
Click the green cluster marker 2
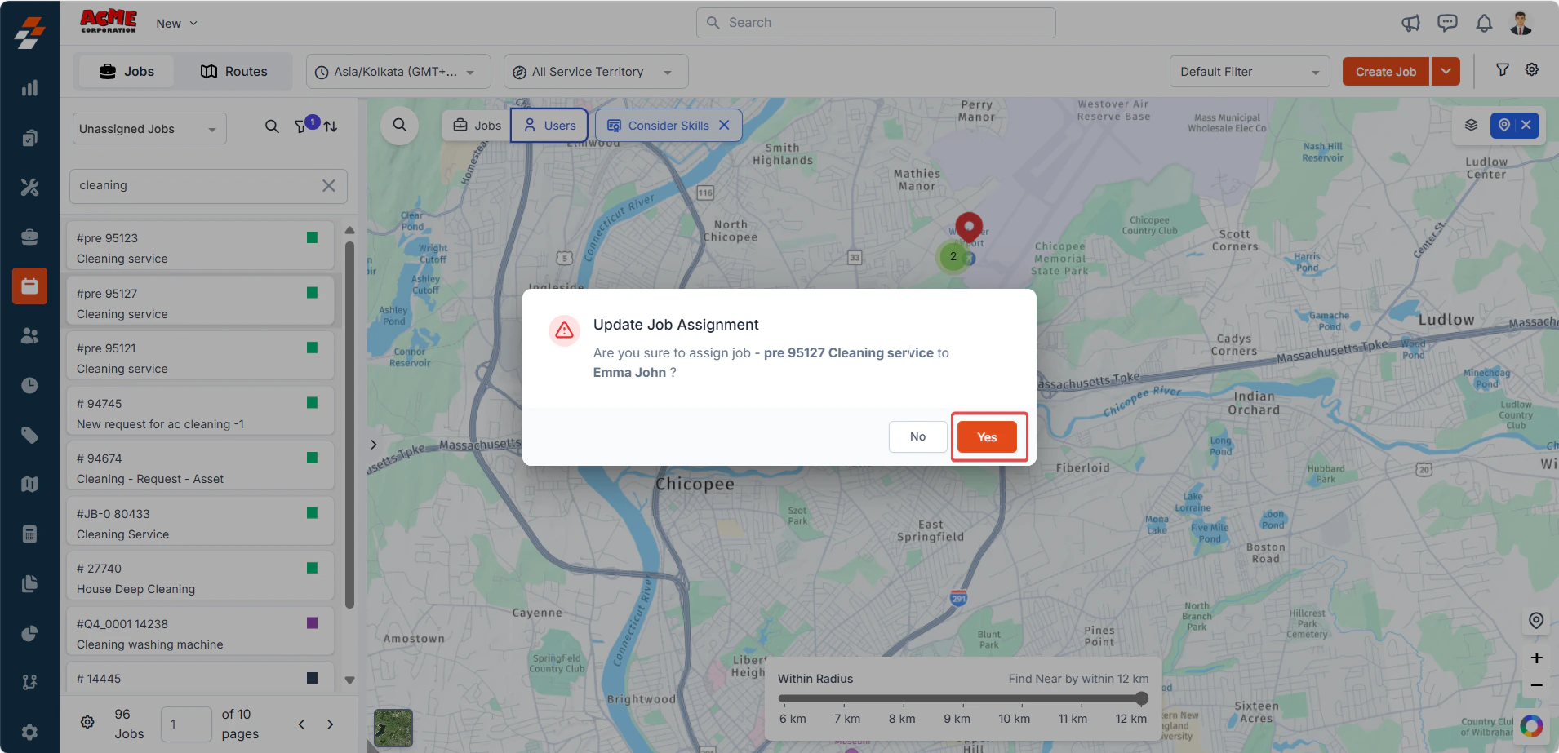click(x=953, y=257)
